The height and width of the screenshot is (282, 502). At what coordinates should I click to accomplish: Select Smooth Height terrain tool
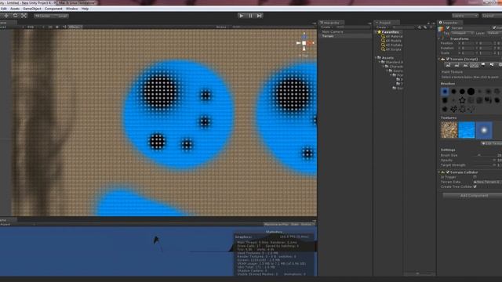pyautogui.click(x=465, y=65)
